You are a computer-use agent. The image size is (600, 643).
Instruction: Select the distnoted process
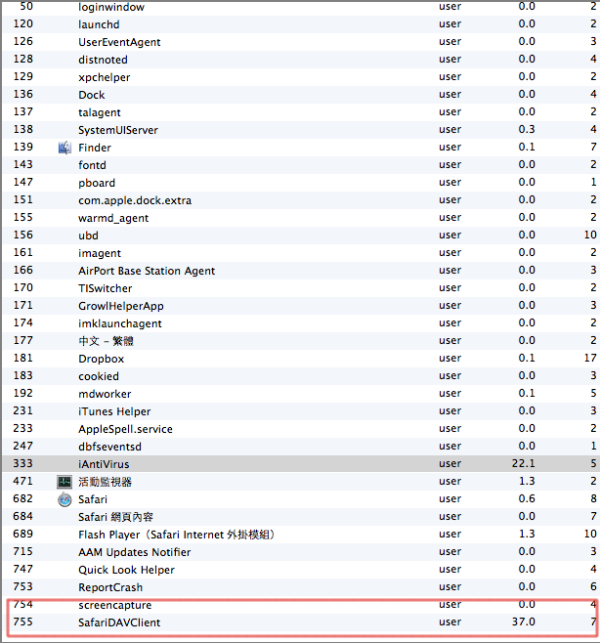pyautogui.click(x=103, y=60)
